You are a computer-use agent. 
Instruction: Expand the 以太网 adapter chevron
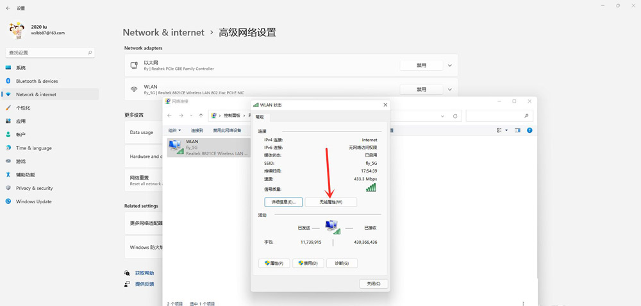pyautogui.click(x=450, y=65)
